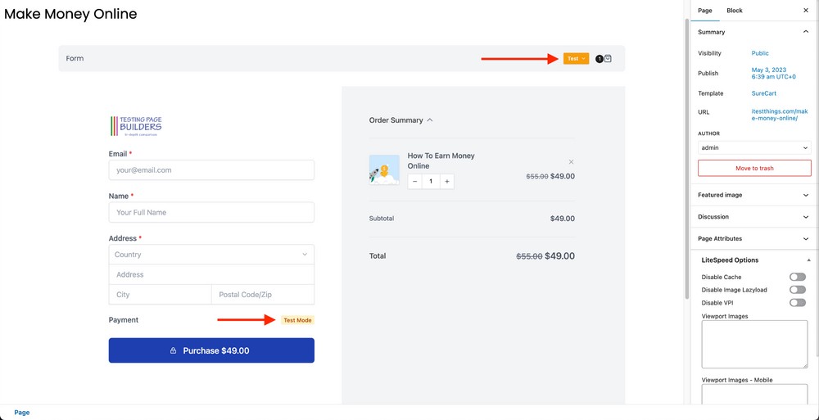819x420 pixels.
Task: Click the cart item count badge
Action: coord(600,58)
